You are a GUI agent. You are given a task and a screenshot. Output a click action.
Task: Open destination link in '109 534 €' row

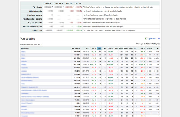[x=35, y=97]
